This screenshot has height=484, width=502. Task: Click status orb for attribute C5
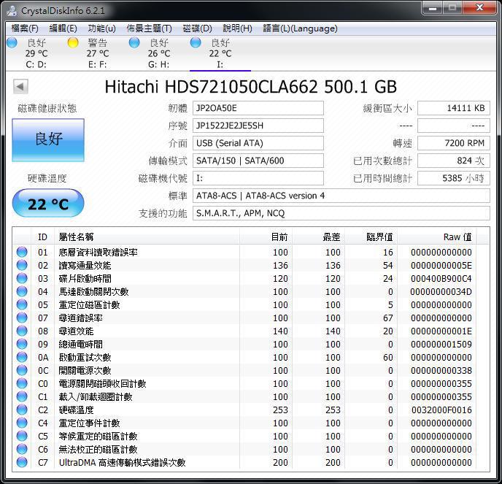(22, 436)
